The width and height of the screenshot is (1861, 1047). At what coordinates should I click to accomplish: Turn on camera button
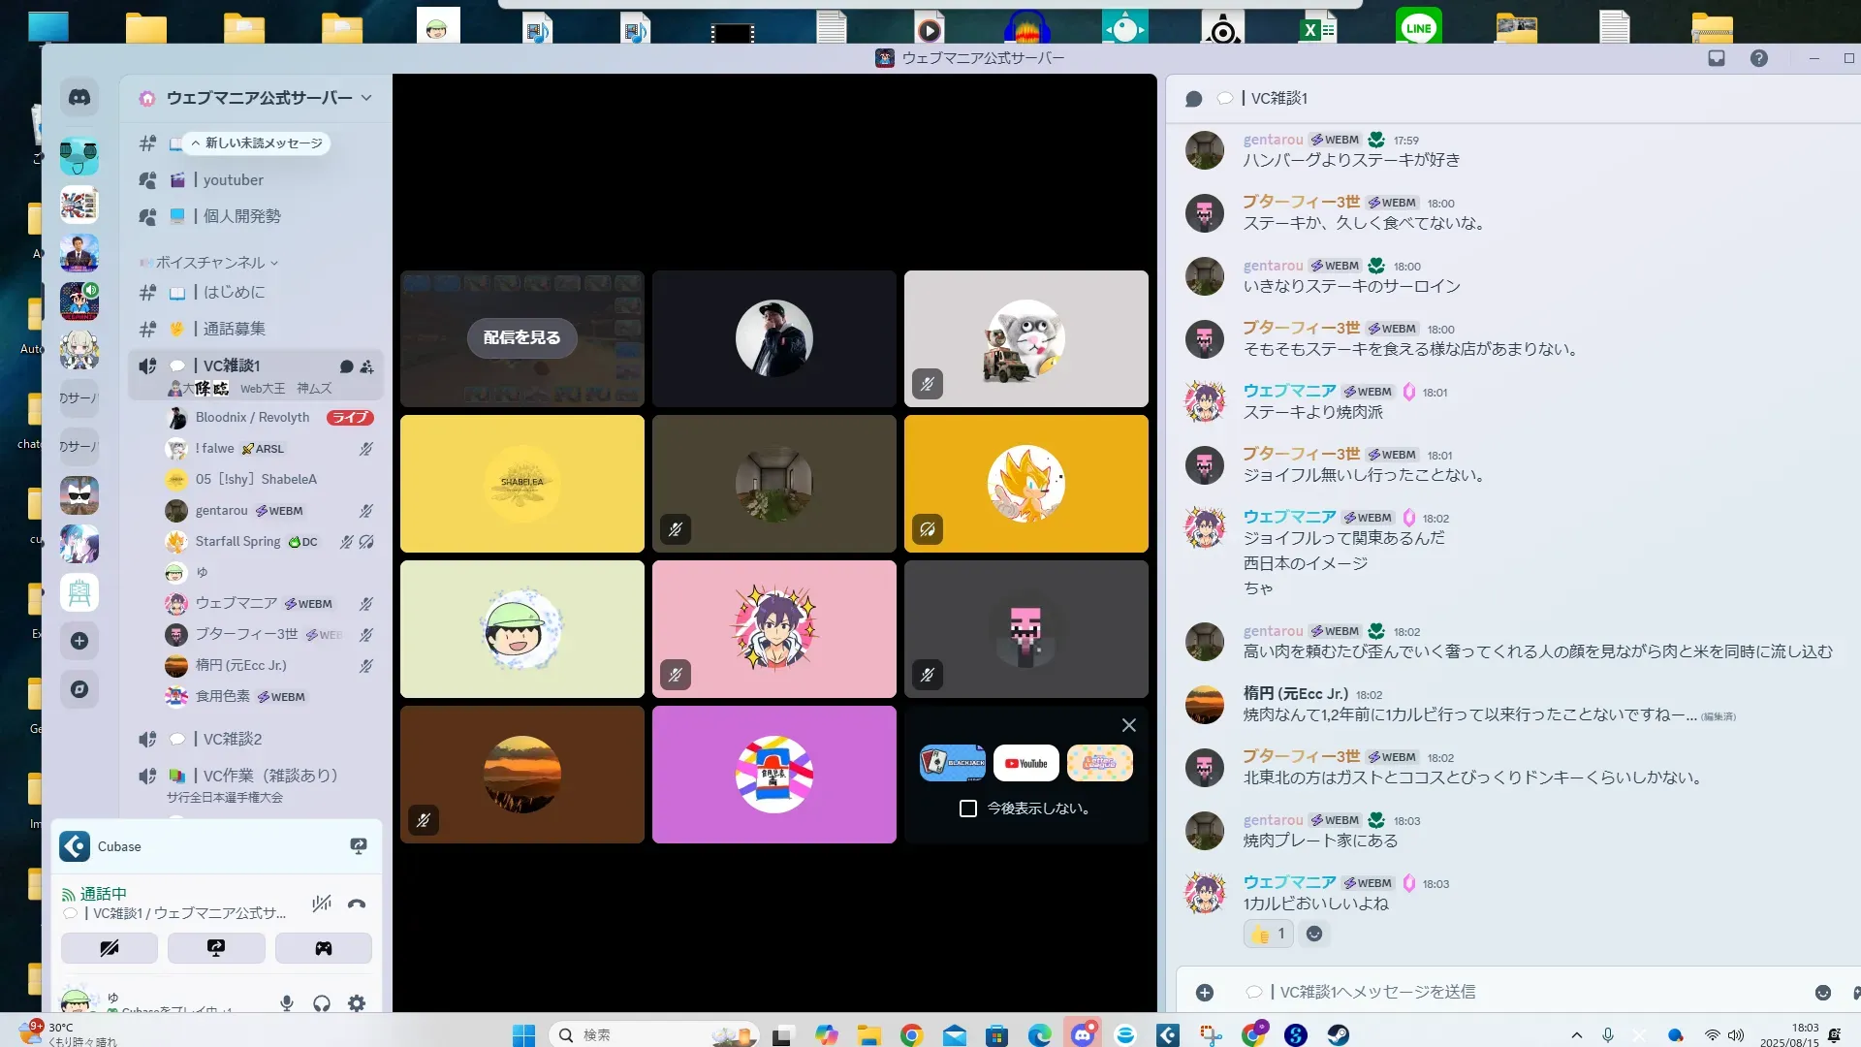pyautogui.click(x=110, y=948)
